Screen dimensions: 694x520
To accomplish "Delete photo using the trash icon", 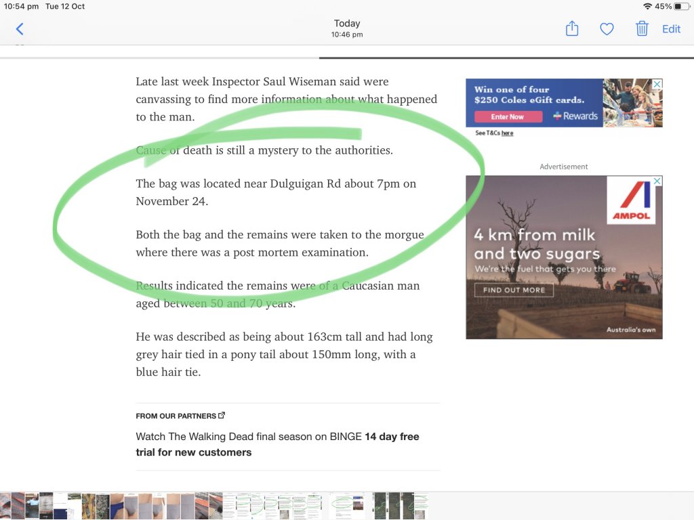I will 641,28.
